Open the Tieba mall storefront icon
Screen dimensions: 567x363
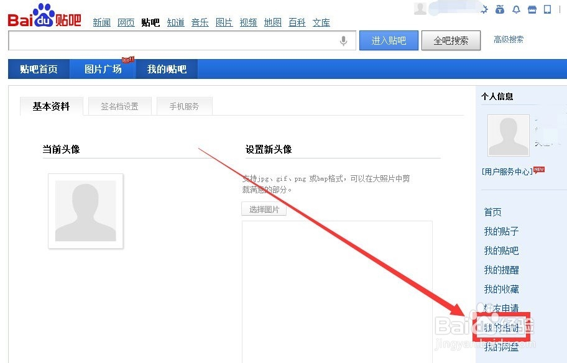tap(532, 9)
